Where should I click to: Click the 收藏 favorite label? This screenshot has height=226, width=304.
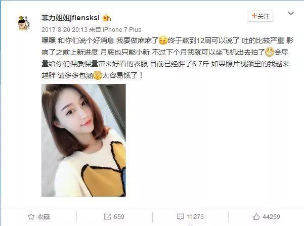[44, 217]
